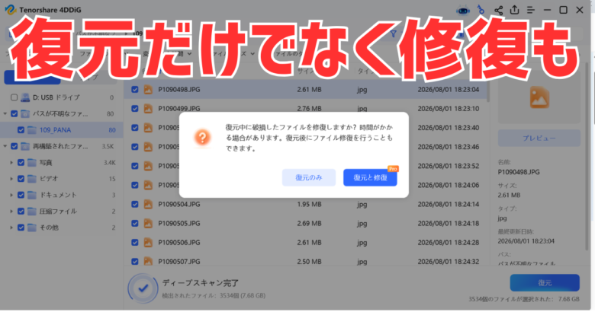Screen dimensions: 595x312
Task: Click the 109_PANA folder icon
Action: tap(32, 130)
